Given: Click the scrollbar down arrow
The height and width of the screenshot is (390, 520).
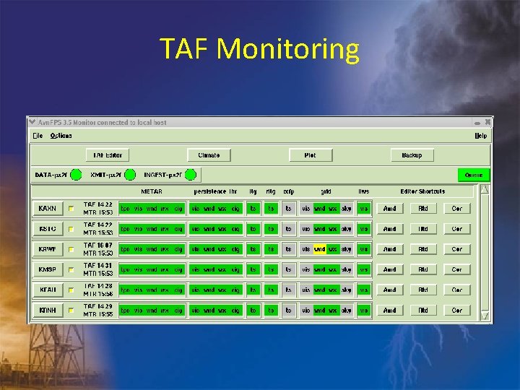Looking at the screenshot, I should pos(485,316).
